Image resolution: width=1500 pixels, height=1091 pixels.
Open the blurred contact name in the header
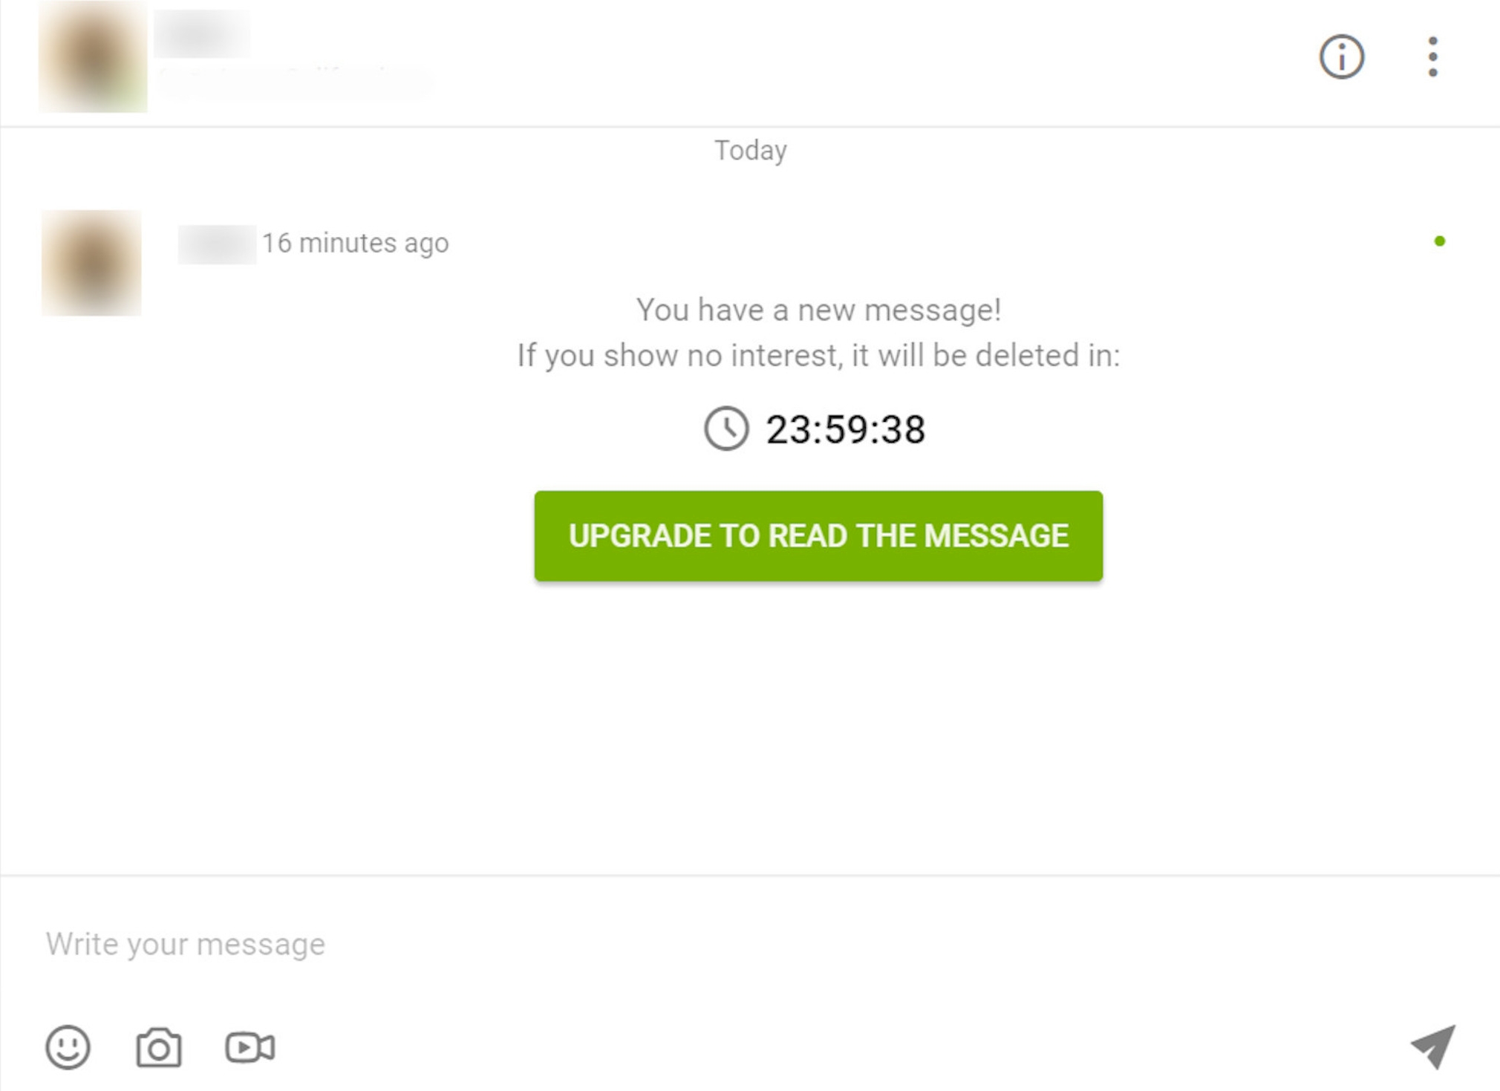(203, 33)
